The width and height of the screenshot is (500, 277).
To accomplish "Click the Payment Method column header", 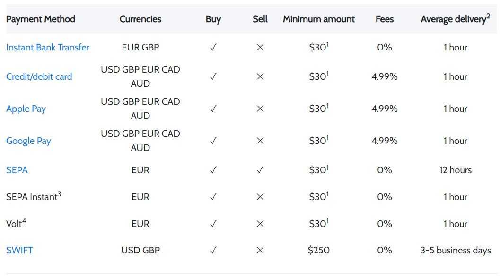I will coord(41,19).
